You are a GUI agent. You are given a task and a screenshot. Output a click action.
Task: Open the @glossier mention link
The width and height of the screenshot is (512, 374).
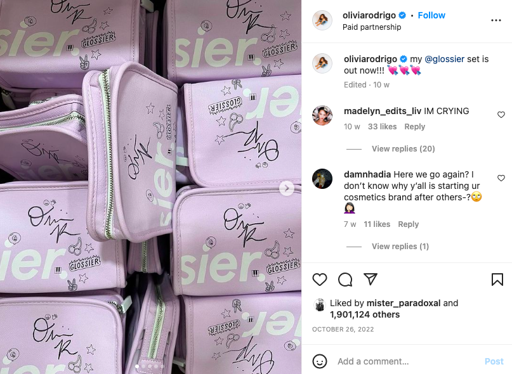444,59
